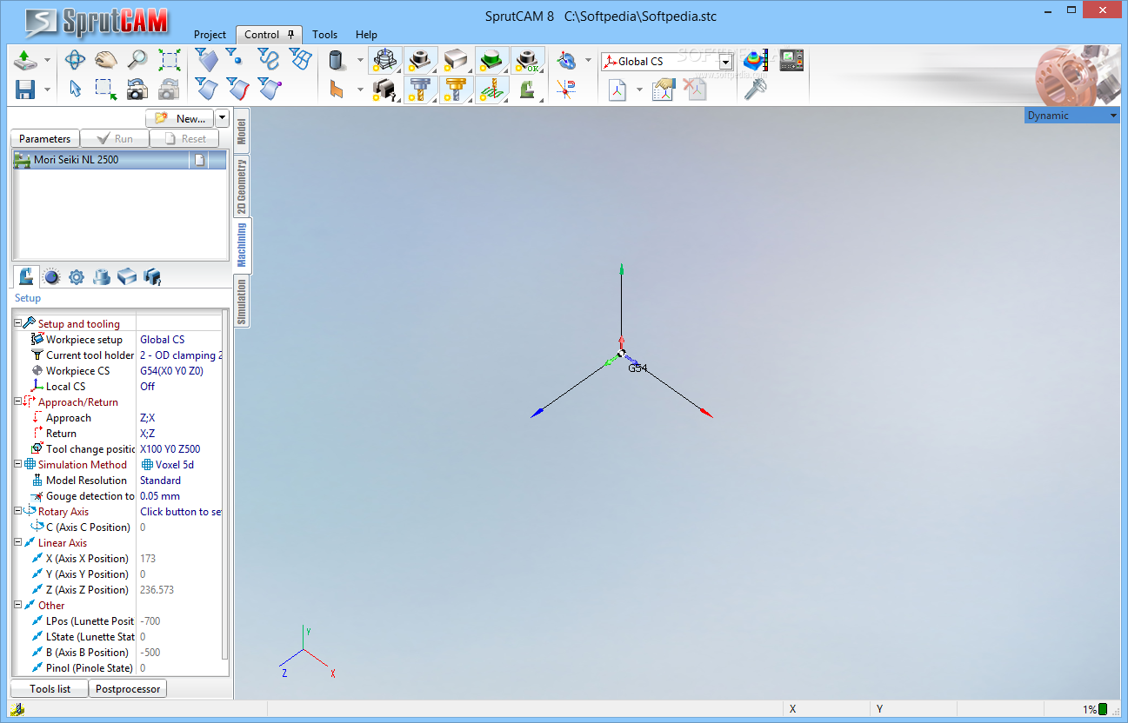Toggle silver milling tool visibility
Screen dimensions: 1128x723
tap(421, 89)
